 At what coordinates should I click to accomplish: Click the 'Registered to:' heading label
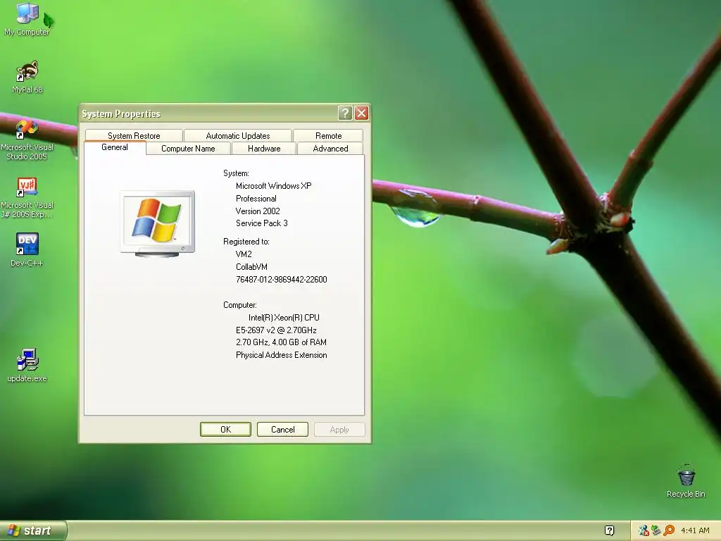246,242
